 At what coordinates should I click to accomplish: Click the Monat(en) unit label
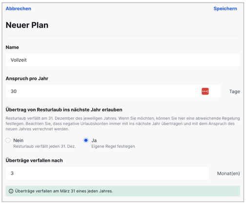pyautogui.click(x=228, y=173)
